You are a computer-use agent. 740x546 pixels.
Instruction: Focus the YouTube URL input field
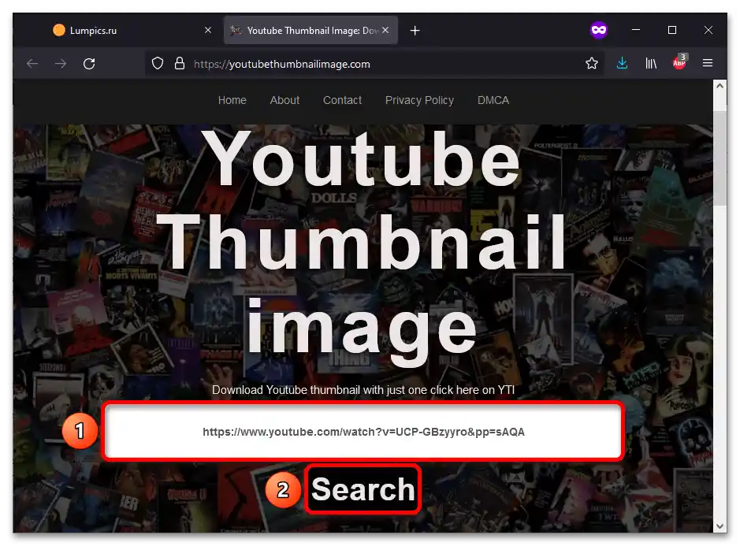click(363, 431)
